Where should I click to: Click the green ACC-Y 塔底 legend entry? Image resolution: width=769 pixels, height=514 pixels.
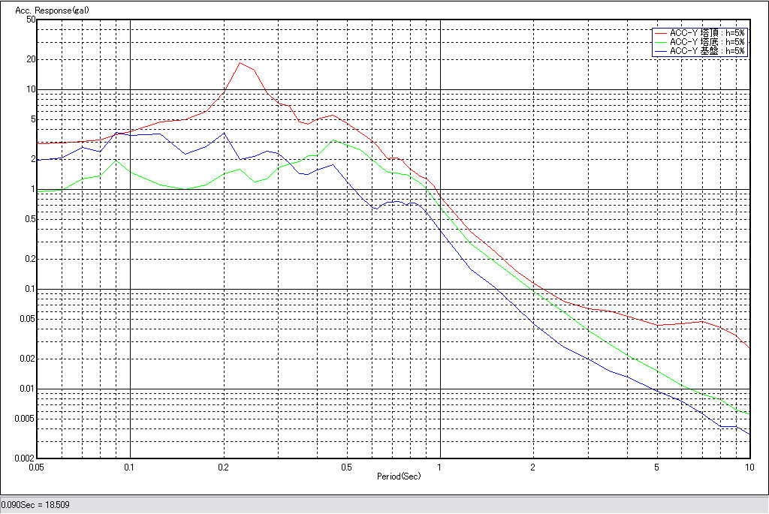tap(707, 42)
